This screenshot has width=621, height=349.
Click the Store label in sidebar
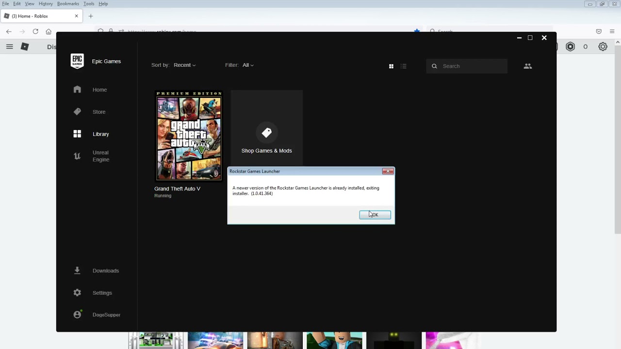click(x=99, y=111)
